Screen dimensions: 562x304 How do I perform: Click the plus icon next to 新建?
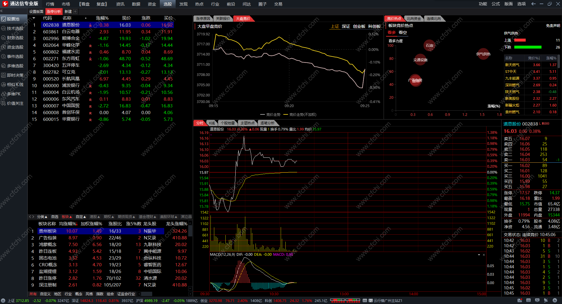75,11
